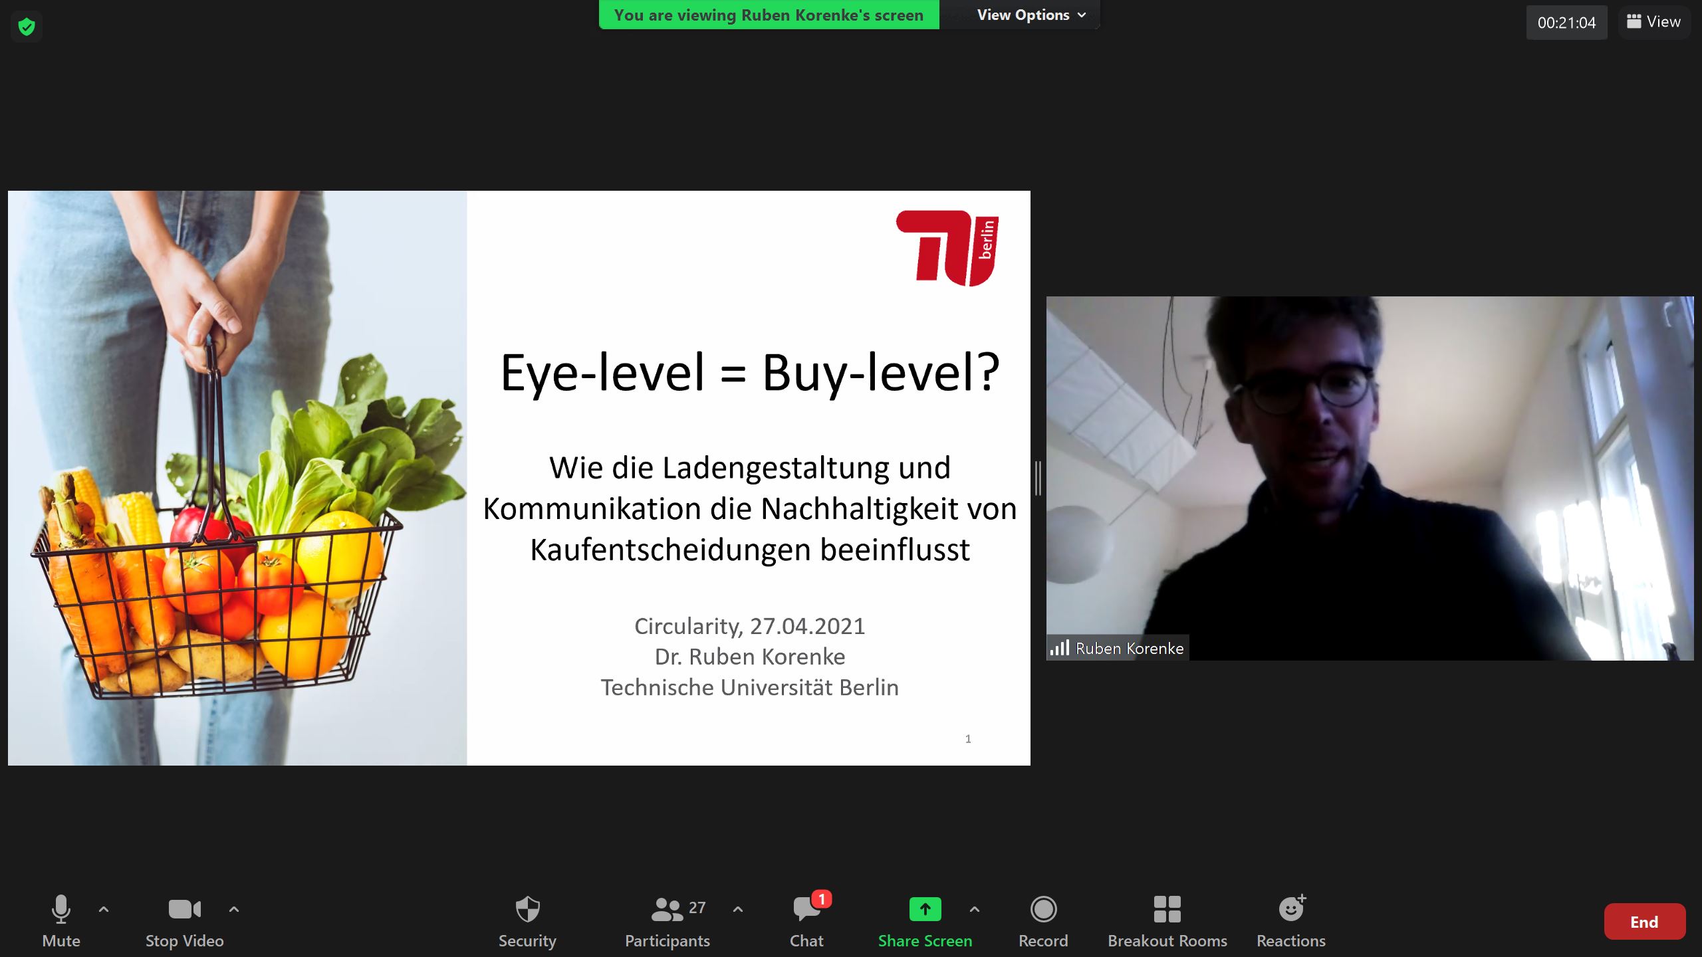Image resolution: width=1702 pixels, height=957 pixels.
Task: Open the View Options dropdown
Action: pyautogui.click(x=1031, y=15)
